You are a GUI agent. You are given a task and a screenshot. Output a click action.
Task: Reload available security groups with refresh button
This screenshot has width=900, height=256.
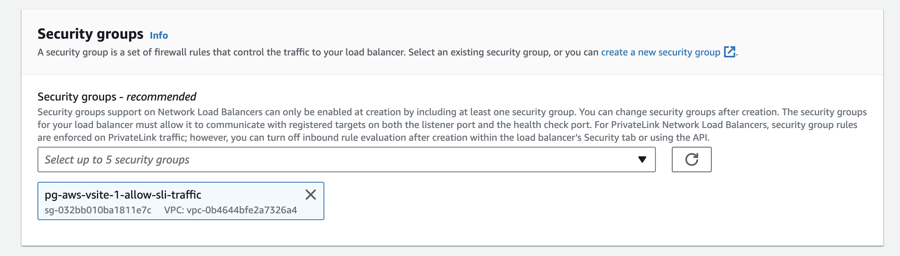click(x=691, y=160)
